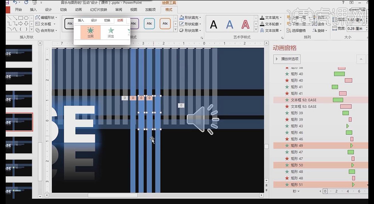Apply the black WordArt A style
The height and width of the screenshot is (204, 374).
213,25
